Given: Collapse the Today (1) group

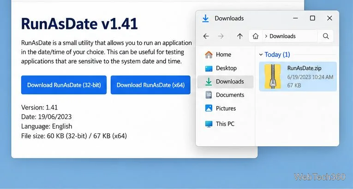Looking at the screenshot, I should tap(261, 55).
